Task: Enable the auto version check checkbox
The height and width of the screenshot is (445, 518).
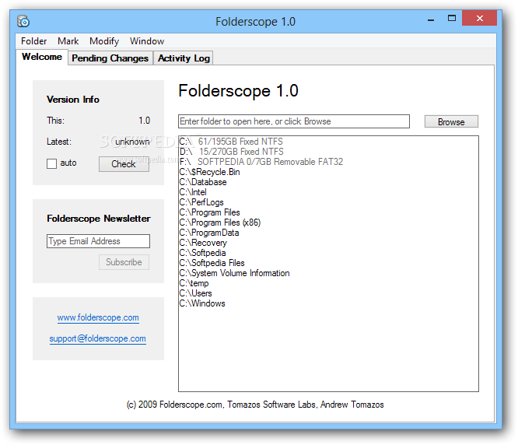Action: 51,163
